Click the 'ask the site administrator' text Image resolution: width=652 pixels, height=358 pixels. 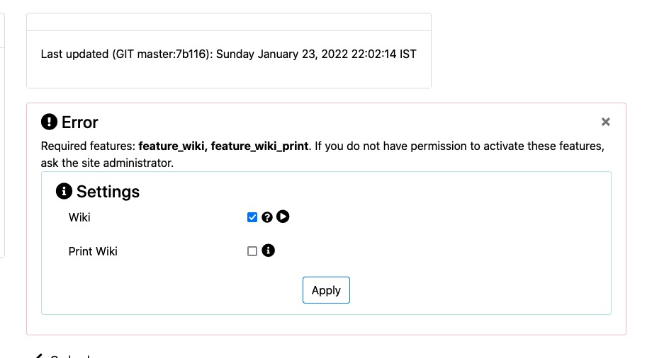point(107,163)
